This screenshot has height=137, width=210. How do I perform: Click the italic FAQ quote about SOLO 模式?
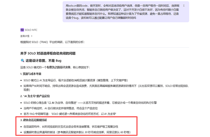coord(84,114)
